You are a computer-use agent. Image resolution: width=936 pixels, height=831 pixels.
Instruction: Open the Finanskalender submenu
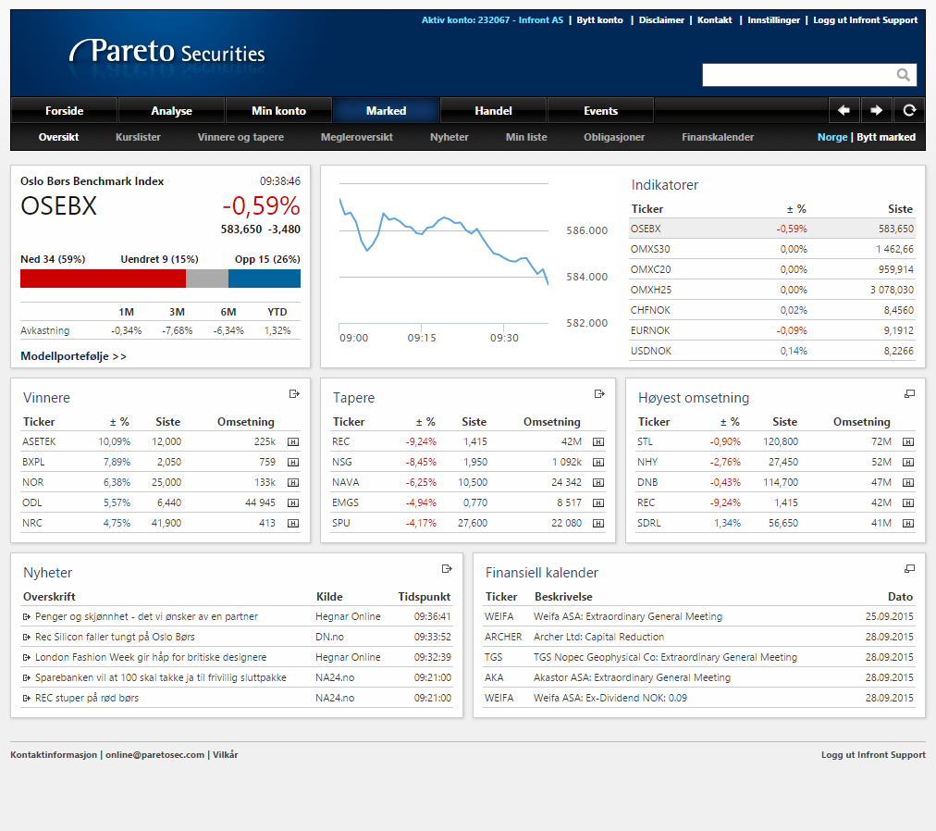pyautogui.click(x=718, y=137)
